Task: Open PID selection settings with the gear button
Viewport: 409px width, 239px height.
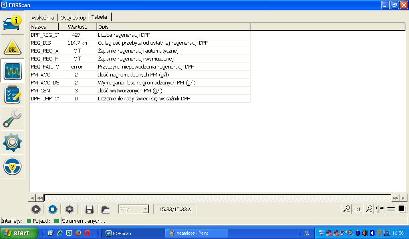Action: click(69, 209)
